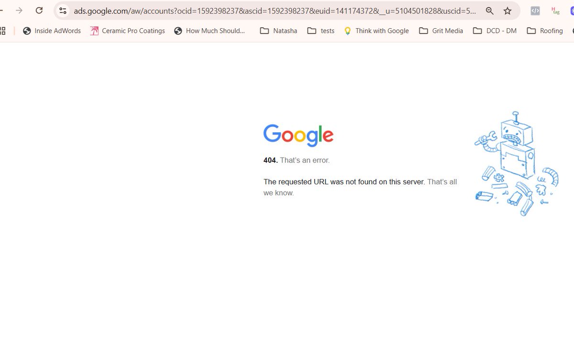Reload the page with the refresh icon
574x362 pixels.
click(40, 11)
